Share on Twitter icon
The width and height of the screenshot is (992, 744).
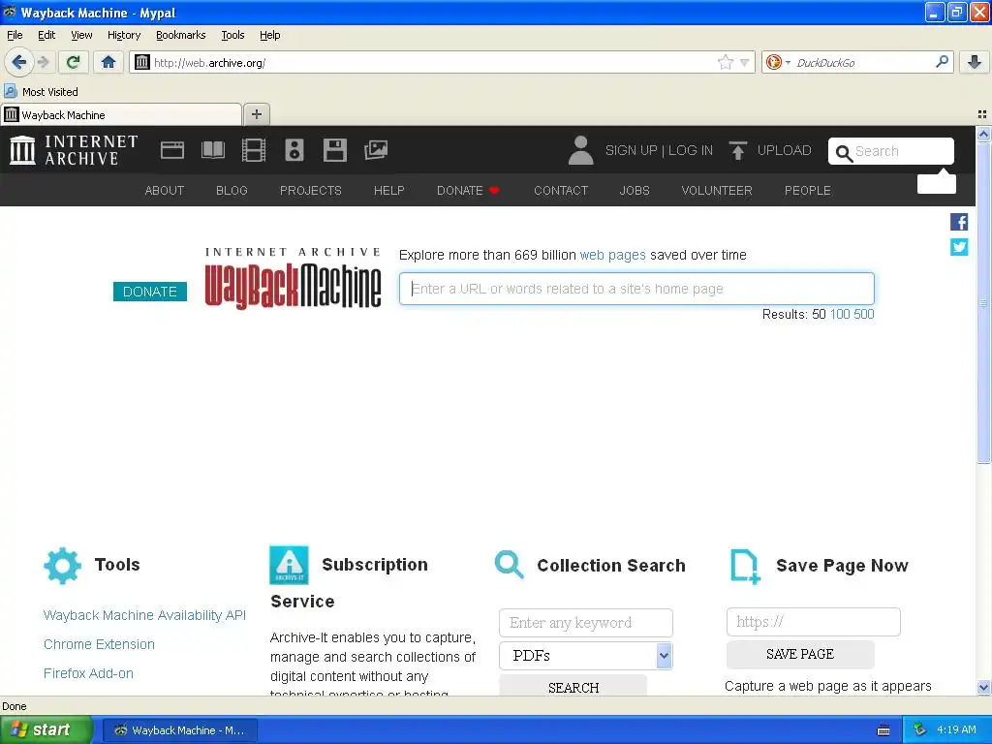[x=959, y=247]
